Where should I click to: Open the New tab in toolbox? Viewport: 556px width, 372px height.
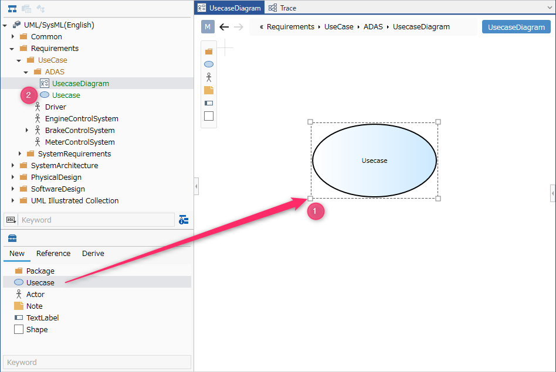(17, 253)
